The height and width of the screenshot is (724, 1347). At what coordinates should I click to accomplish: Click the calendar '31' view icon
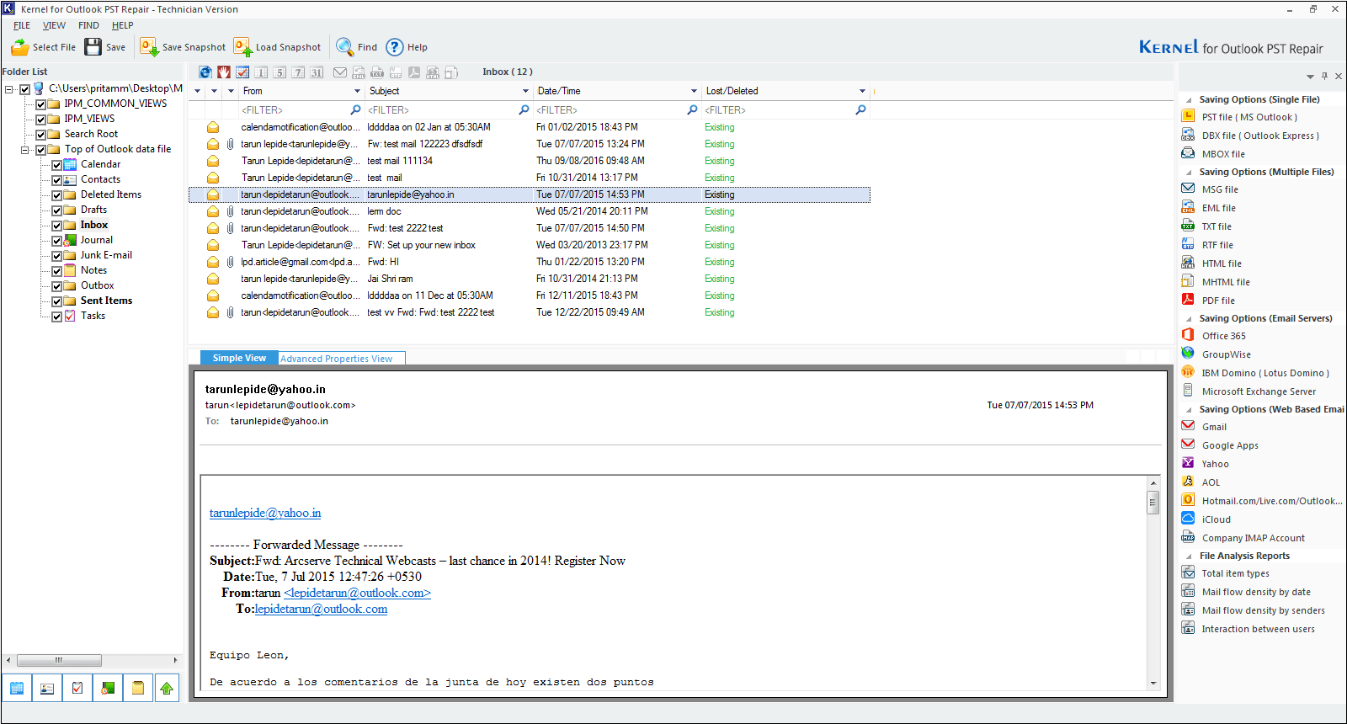(317, 72)
